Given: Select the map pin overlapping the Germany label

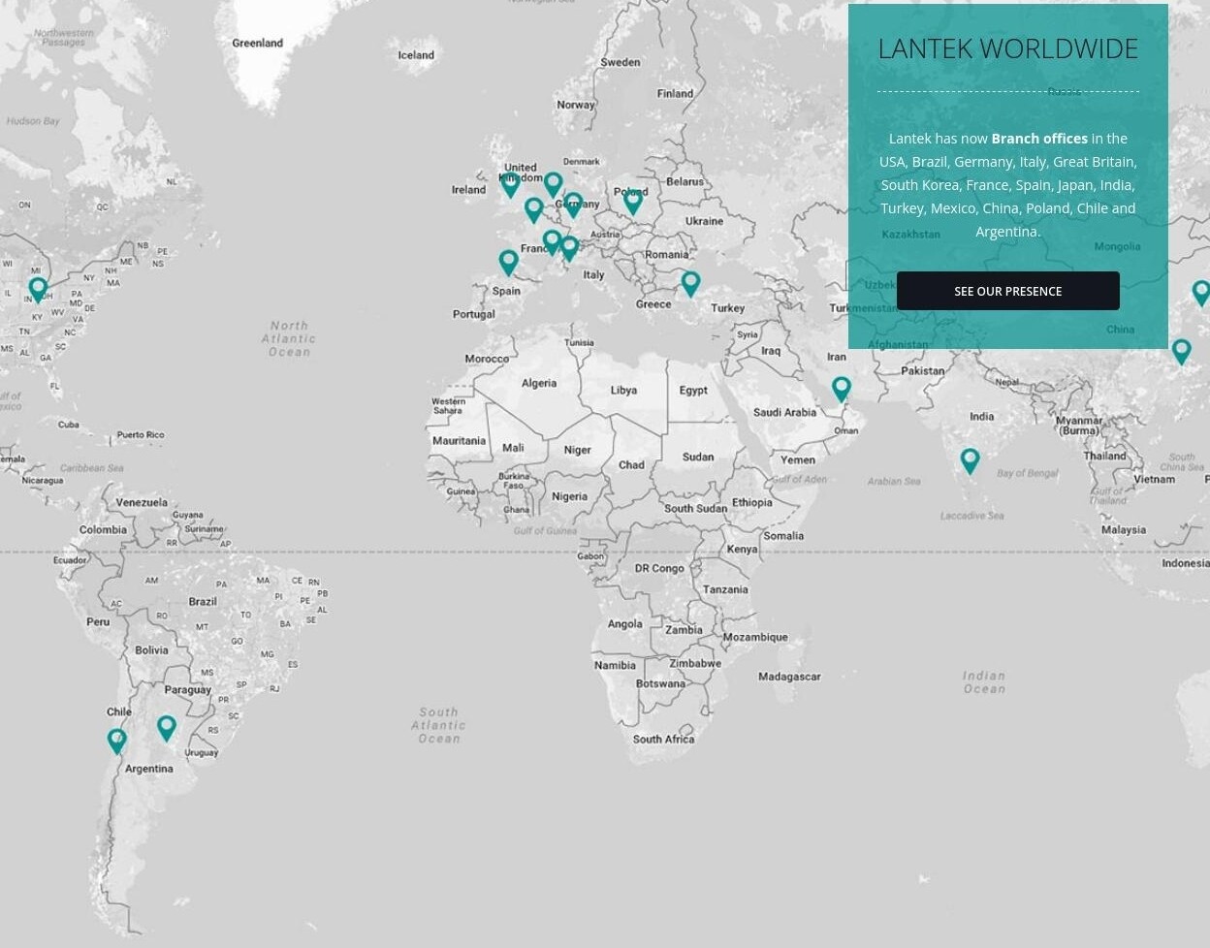Looking at the screenshot, I should [573, 205].
